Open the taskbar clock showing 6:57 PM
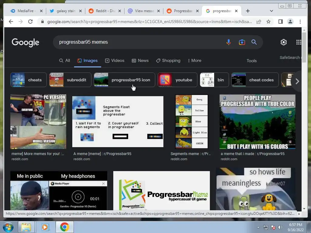 pos(296,227)
